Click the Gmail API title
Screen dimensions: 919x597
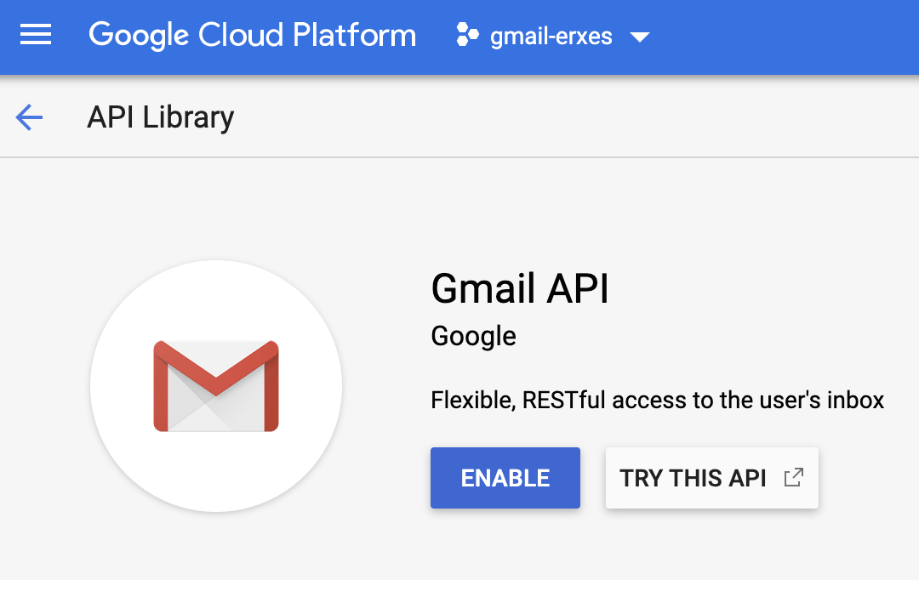[x=520, y=288]
